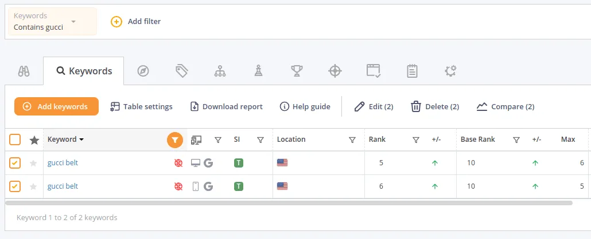Uncheck the first gucci belt row
Image resolution: width=591 pixels, height=239 pixels.
pyautogui.click(x=15, y=163)
